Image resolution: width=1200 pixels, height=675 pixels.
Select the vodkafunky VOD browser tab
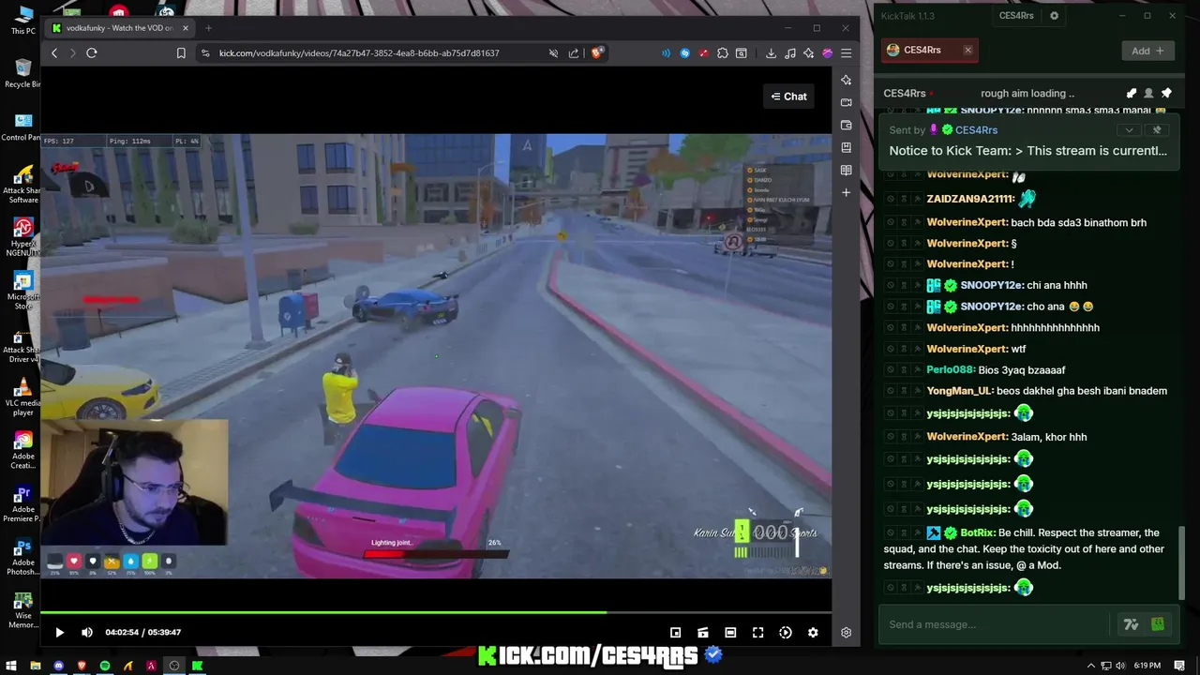point(121,28)
